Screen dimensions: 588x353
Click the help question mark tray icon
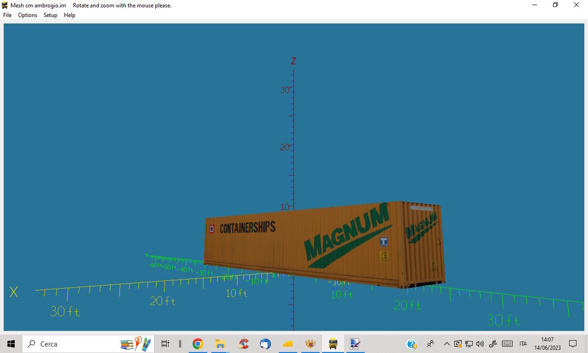point(412,344)
